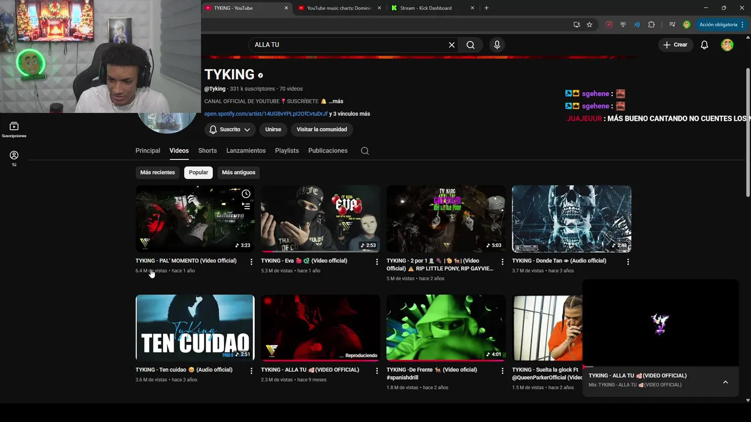Sort videos by Más antiguos
Image resolution: width=751 pixels, height=422 pixels.
pos(238,172)
